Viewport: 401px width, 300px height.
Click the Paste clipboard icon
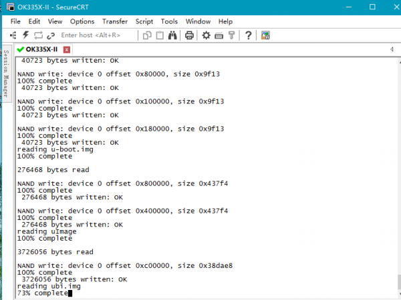(x=160, y=35)
